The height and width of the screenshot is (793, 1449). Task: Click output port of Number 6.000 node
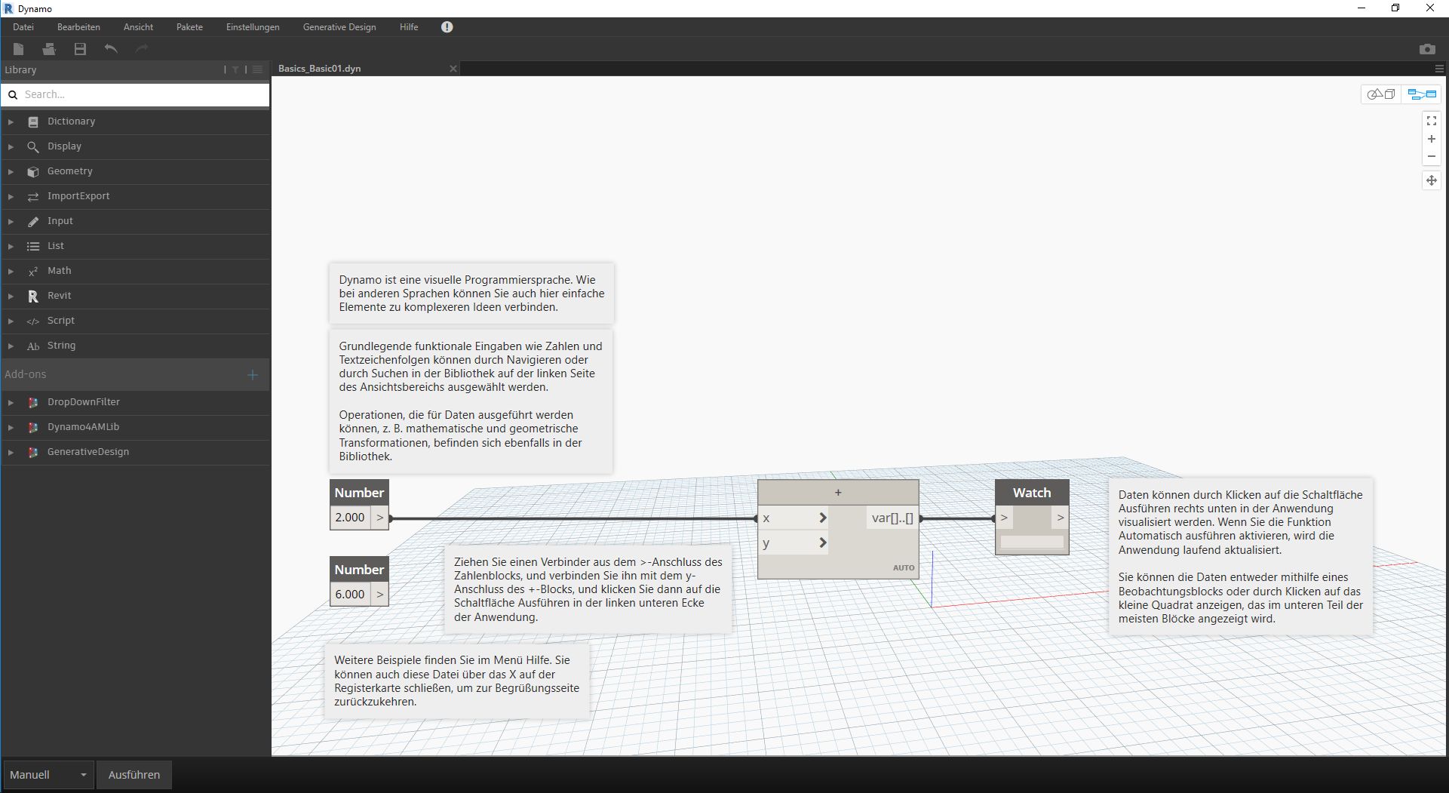(379, 595)
